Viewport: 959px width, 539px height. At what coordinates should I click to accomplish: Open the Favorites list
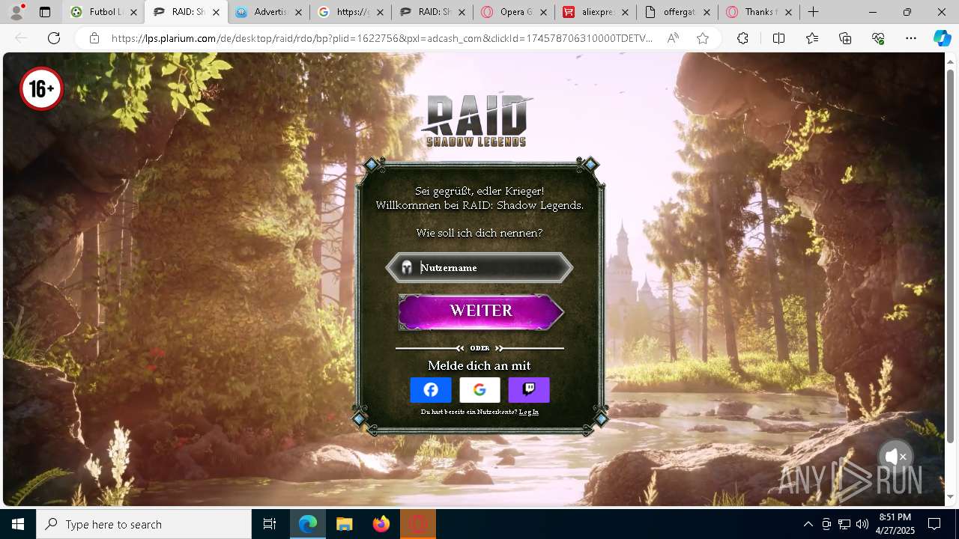[x=812, y=38]
